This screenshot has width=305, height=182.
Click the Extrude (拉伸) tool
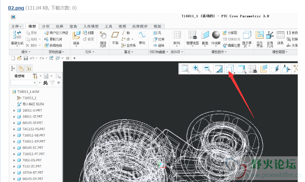(x=159, y=39)
